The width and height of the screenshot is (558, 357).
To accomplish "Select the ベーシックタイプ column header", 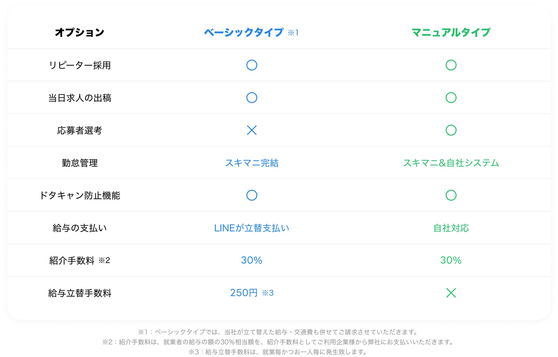I will click(244, 32).
